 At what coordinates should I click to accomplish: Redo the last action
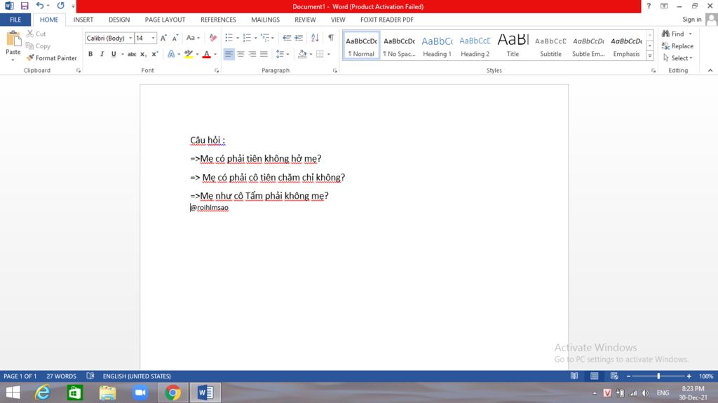(x=60, y=6)
